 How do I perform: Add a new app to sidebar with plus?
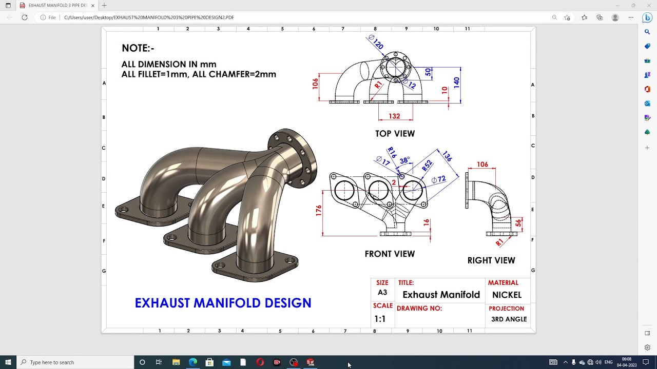pos(647,148)
